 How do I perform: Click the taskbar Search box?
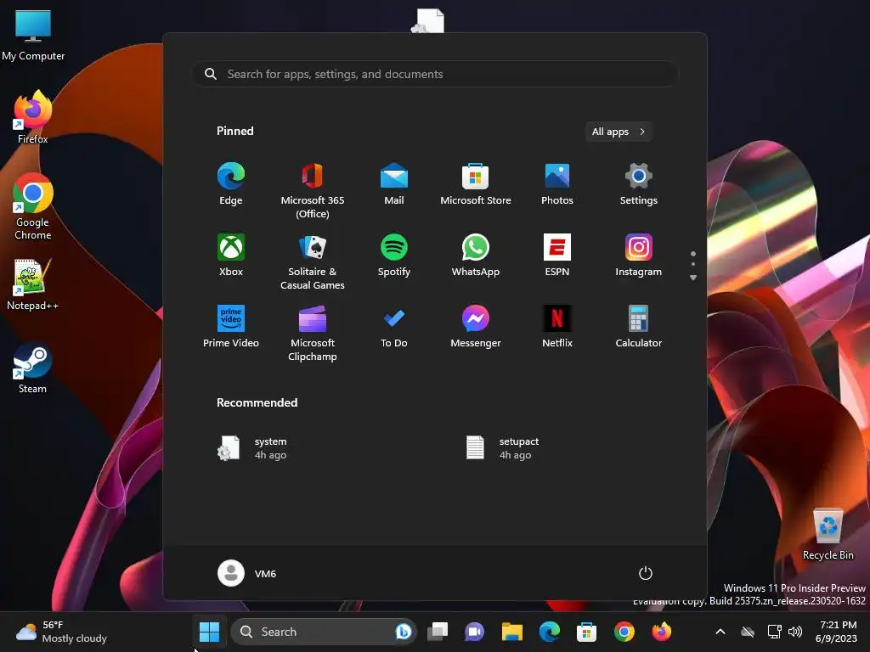click(x=323, y=632)
